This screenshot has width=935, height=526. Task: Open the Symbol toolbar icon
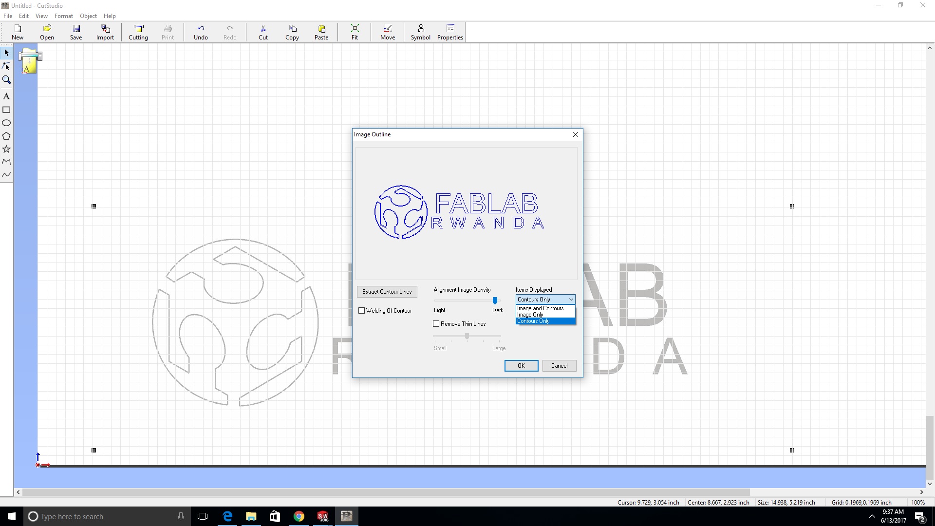(421, 32)
